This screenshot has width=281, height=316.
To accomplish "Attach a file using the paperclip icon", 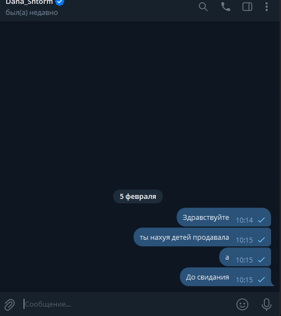I will tap(10, 304).
